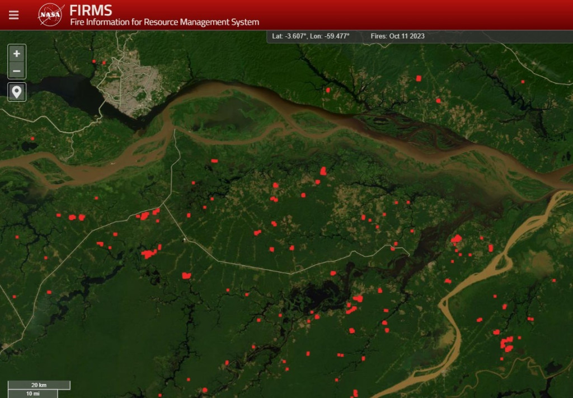Image resolution: width=573 pixels, height=398 pixels.
Task: Select the large fire cluster in the bottom-right corner
Action: (506, 343)
